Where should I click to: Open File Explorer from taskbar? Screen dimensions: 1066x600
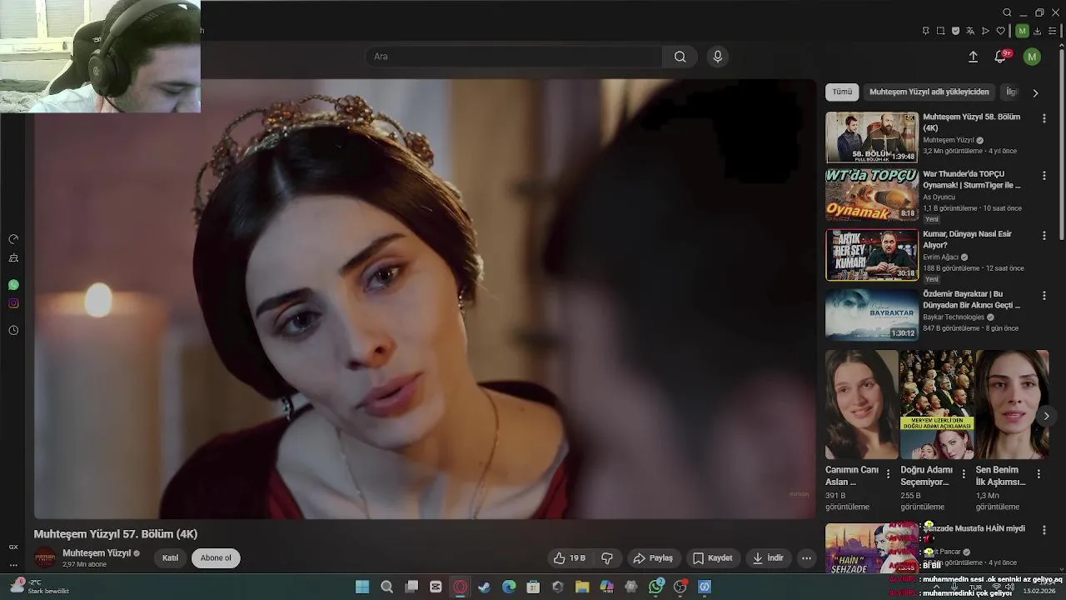click(582, 587)
